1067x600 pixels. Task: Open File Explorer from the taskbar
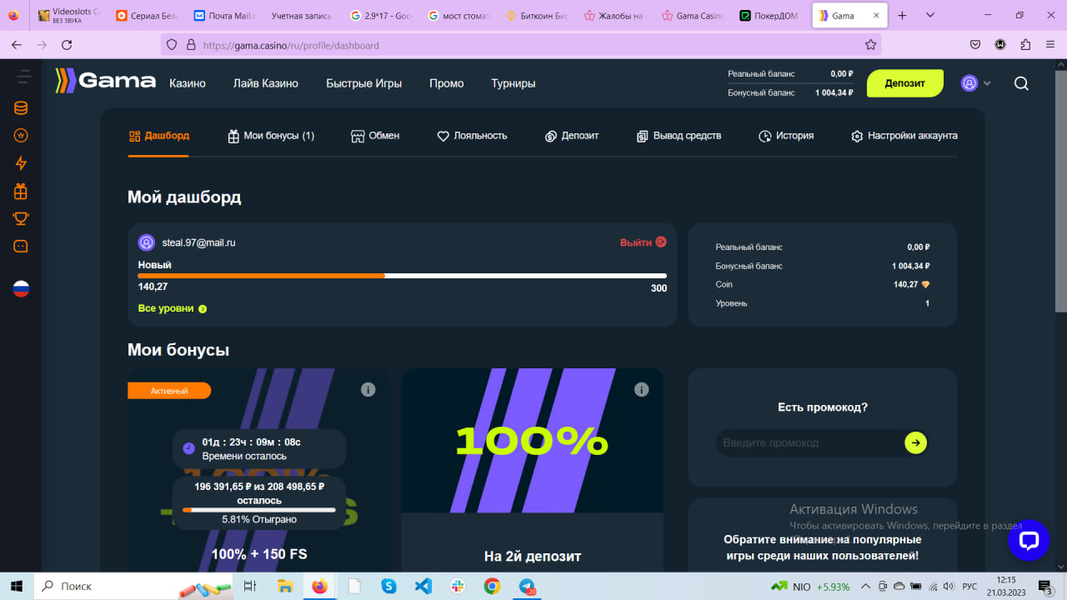[x=284, y=586]
